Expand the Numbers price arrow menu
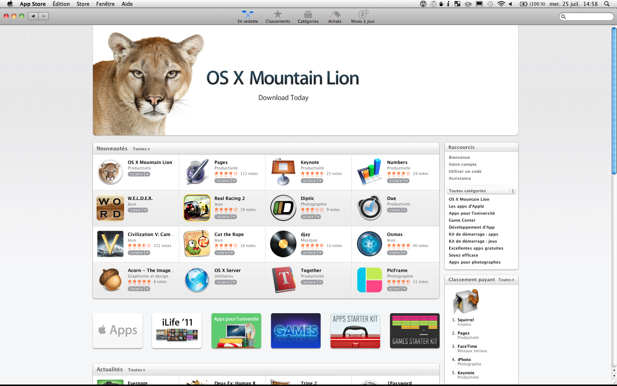This screenshot has height=386, width=617. (407, 181)
